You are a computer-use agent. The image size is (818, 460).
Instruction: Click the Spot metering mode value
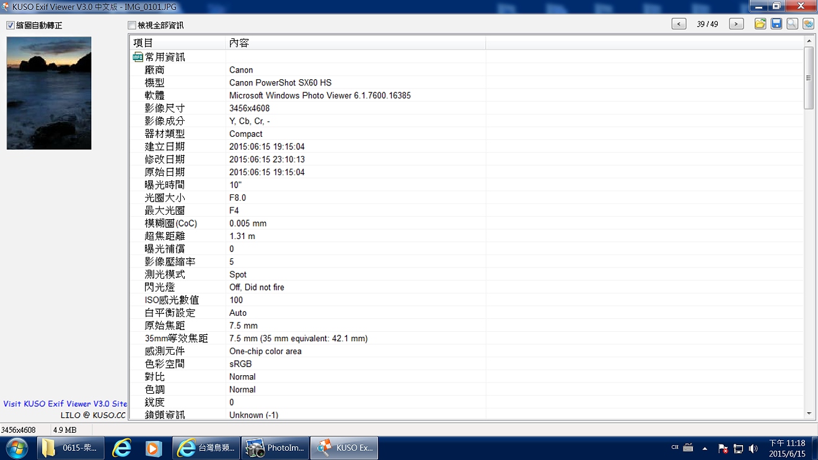[238, 275]
